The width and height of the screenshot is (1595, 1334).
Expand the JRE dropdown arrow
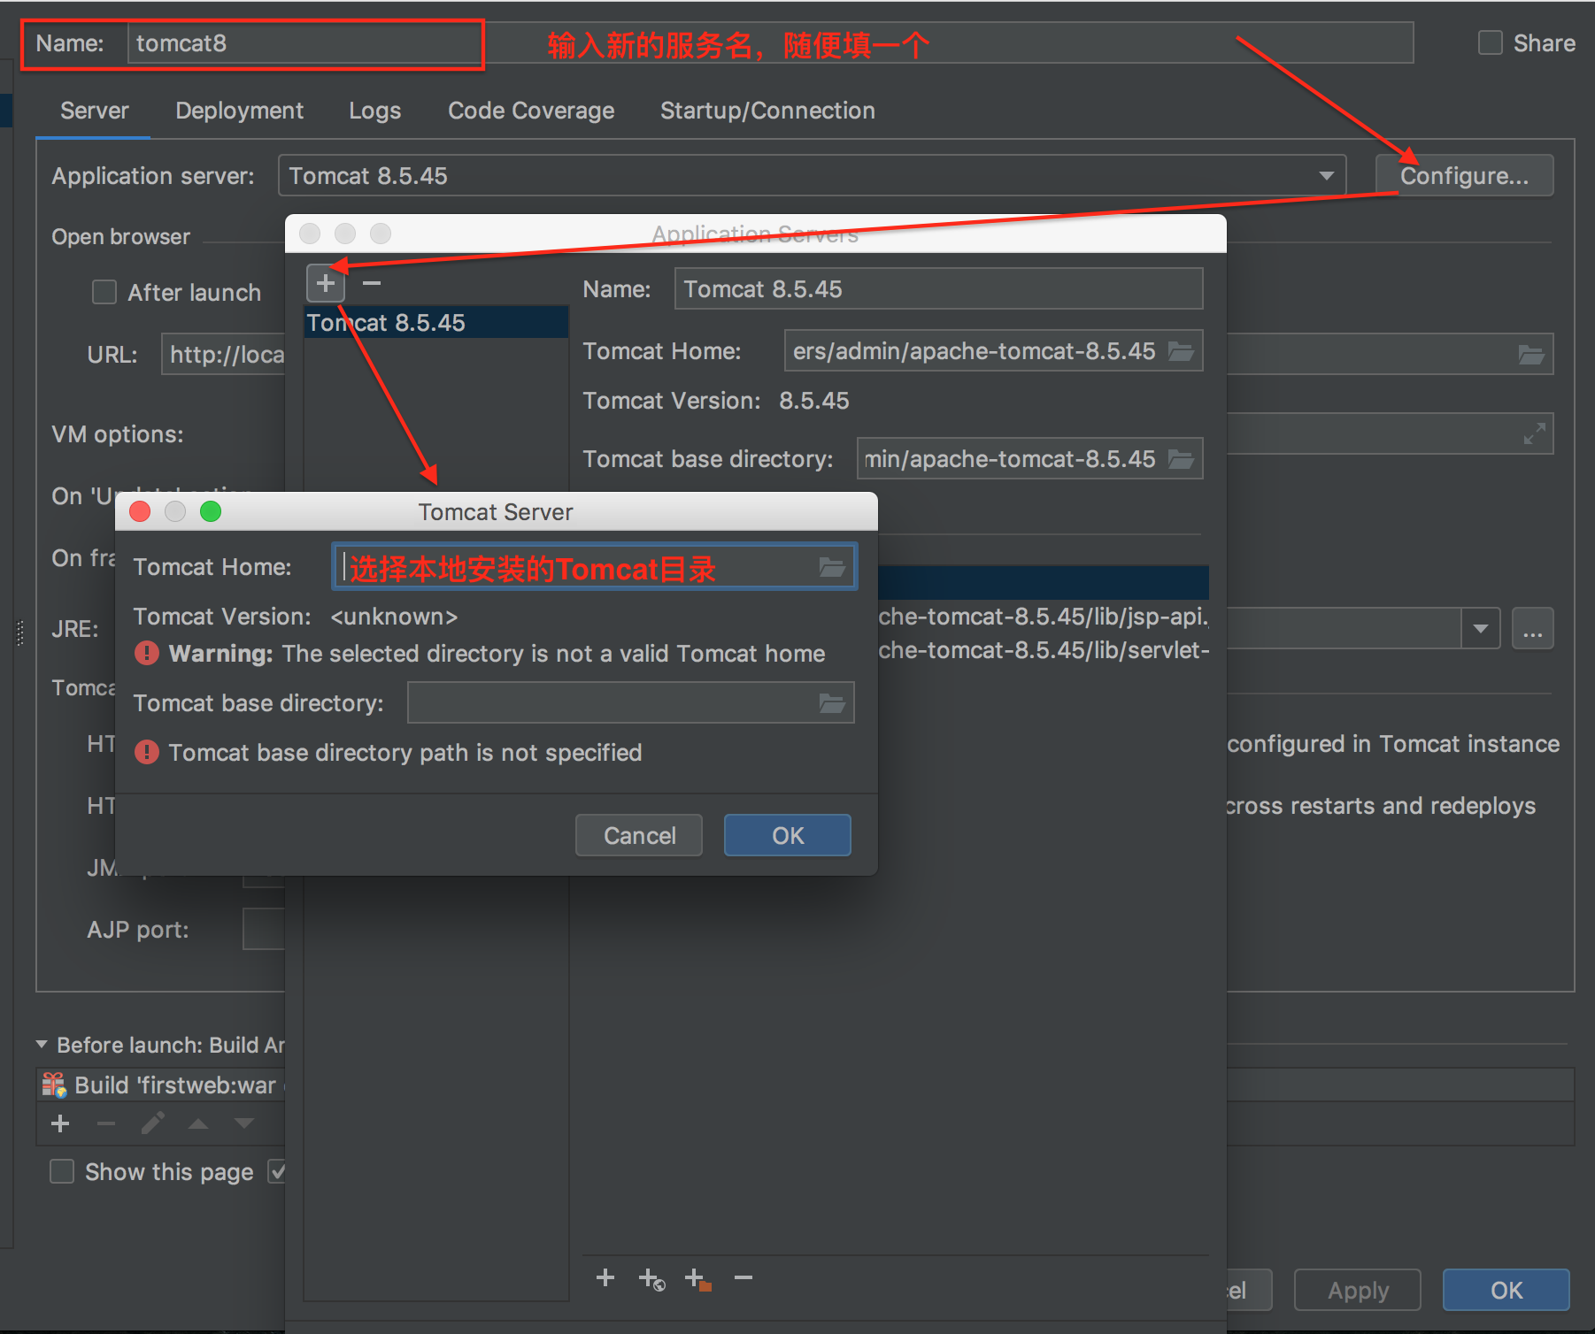1480,630
